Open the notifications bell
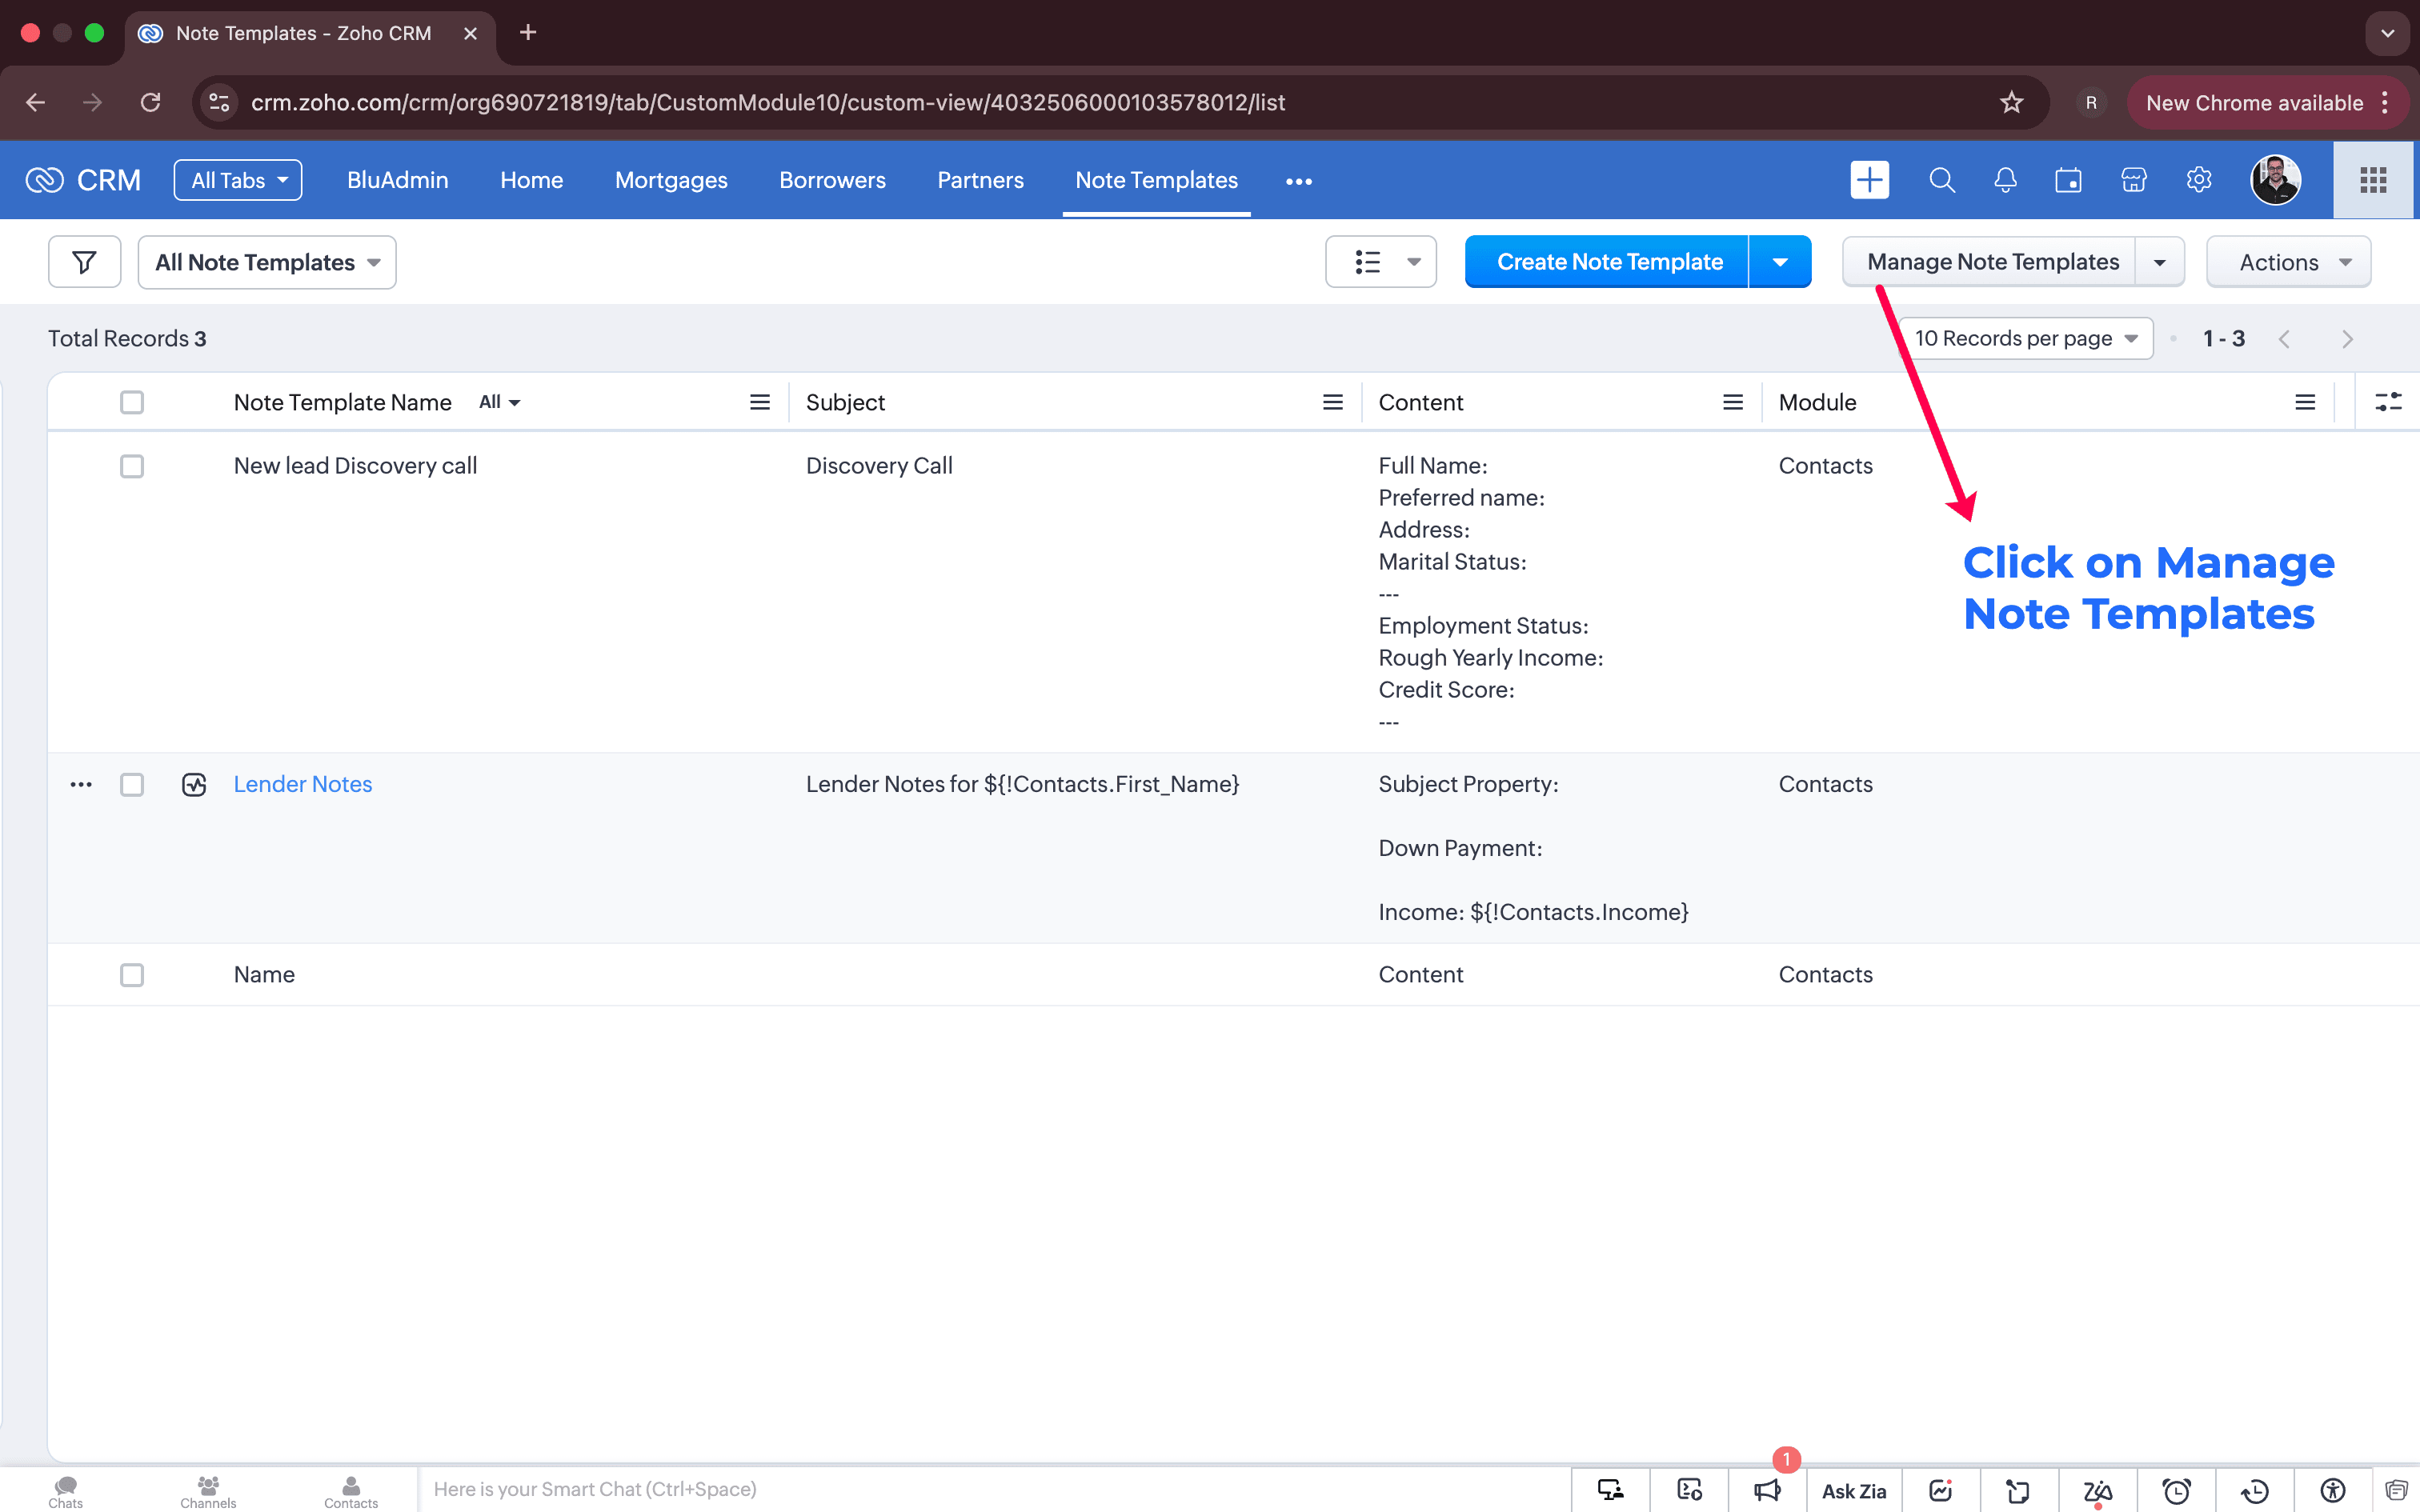The width and height of the screenshot is (2420, 1512). point(2005,180)
